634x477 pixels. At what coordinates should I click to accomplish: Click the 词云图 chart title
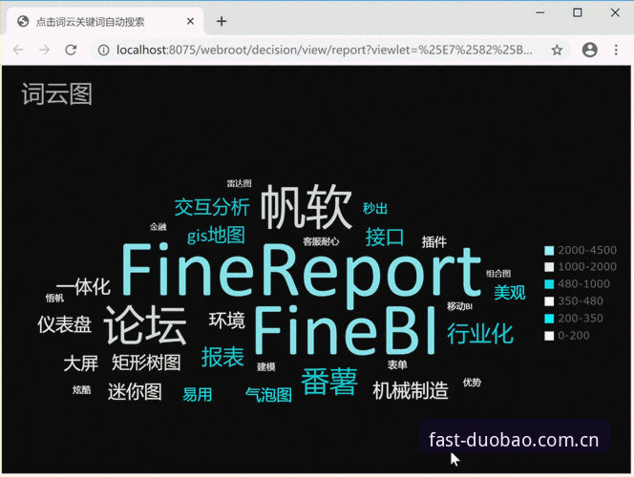57,94
